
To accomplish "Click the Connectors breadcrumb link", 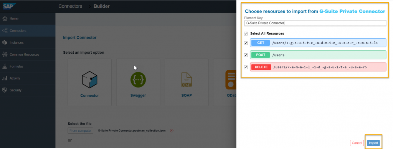I will pos(70,6).
